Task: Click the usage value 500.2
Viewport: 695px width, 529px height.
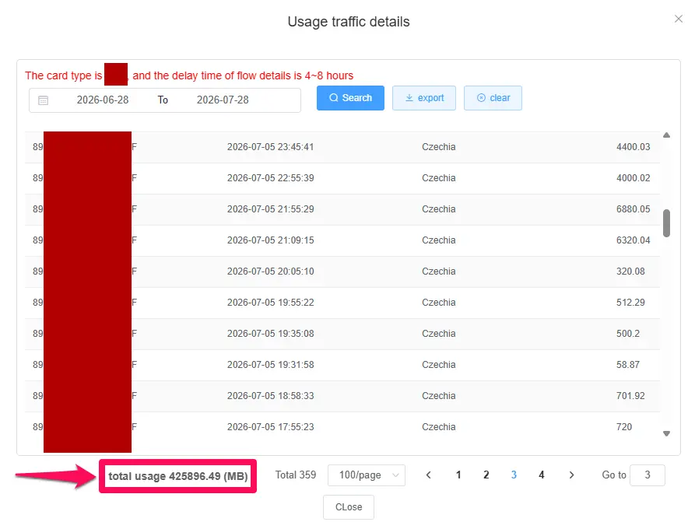Action: pos(627,333)
